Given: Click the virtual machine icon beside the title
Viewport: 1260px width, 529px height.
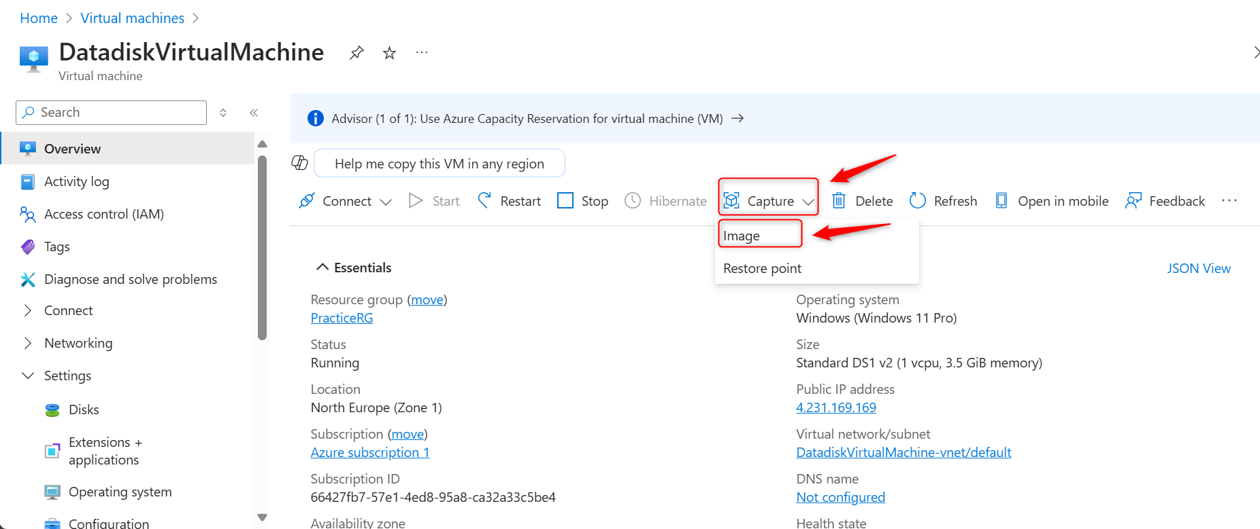Looking at the screenshot, I should pos(34,58).
